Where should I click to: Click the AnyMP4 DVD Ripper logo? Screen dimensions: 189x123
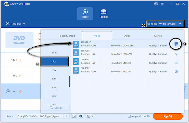(x=7, y=4)
